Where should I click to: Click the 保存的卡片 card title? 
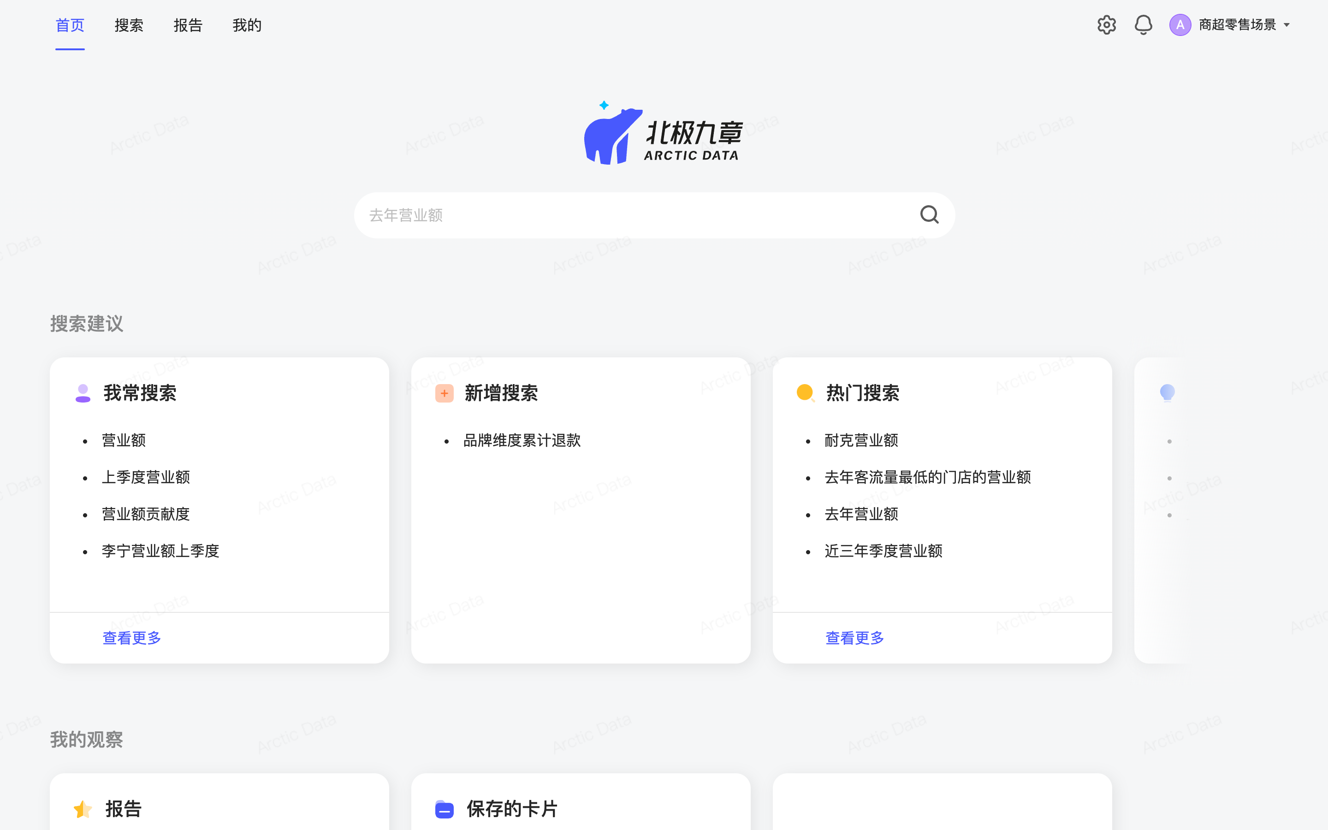coord(512,809)
